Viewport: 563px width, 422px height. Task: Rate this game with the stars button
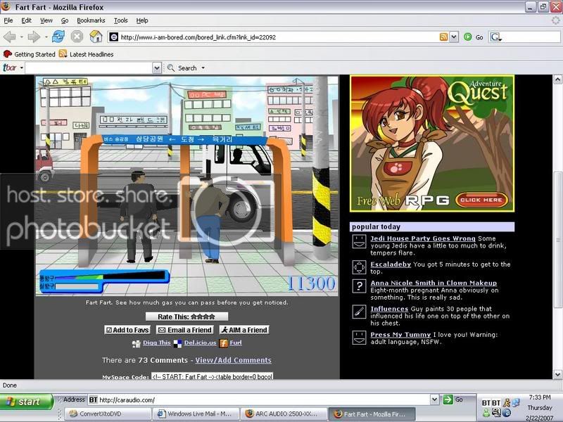coord(186,316)
